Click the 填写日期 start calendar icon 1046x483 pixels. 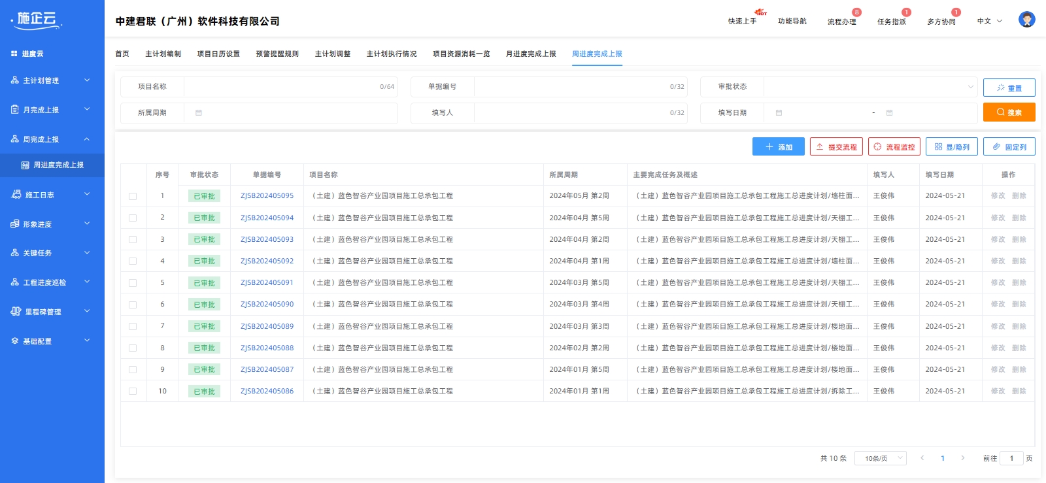coord(779,113)
